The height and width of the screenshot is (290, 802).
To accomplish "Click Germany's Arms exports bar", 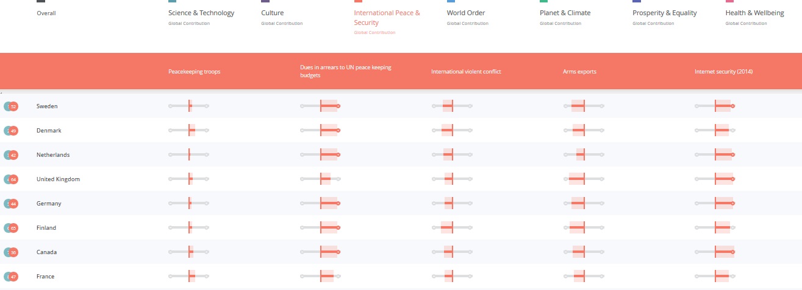I will [x=584, y=204].
